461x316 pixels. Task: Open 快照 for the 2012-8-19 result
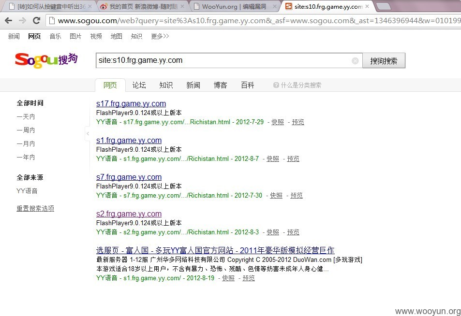[228, 278]
